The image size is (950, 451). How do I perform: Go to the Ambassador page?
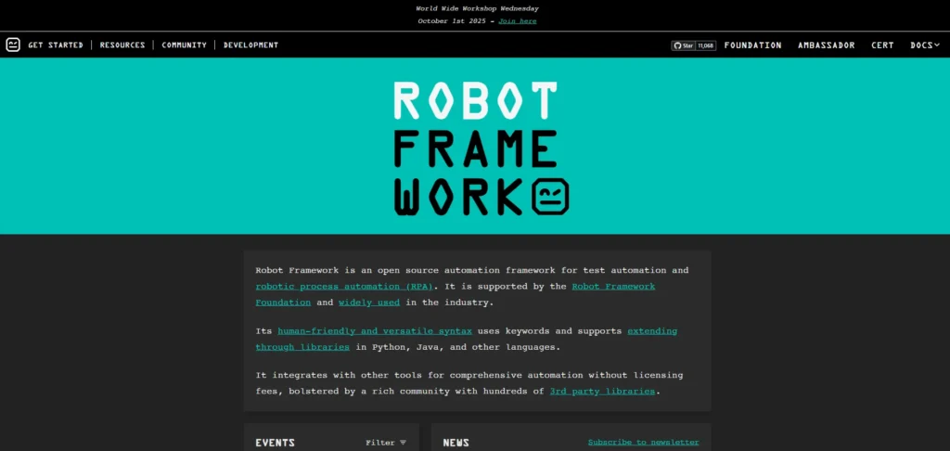tap(827, 45)
